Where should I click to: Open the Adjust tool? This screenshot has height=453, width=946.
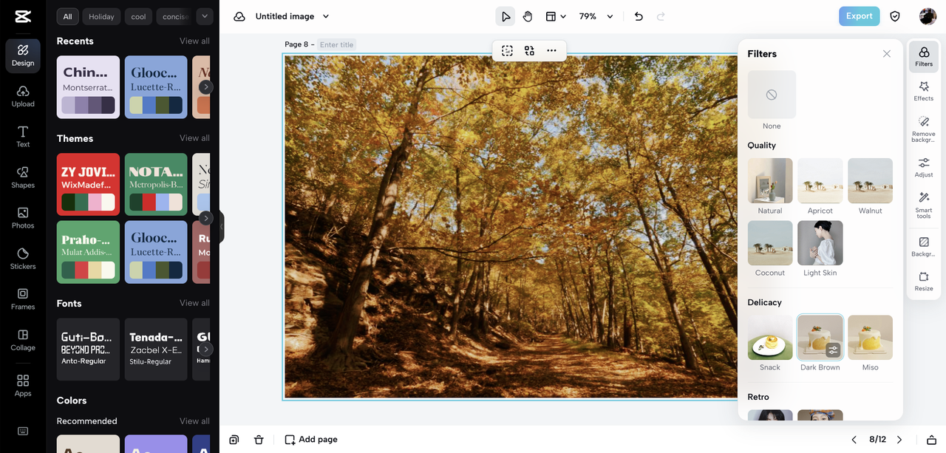924,168
